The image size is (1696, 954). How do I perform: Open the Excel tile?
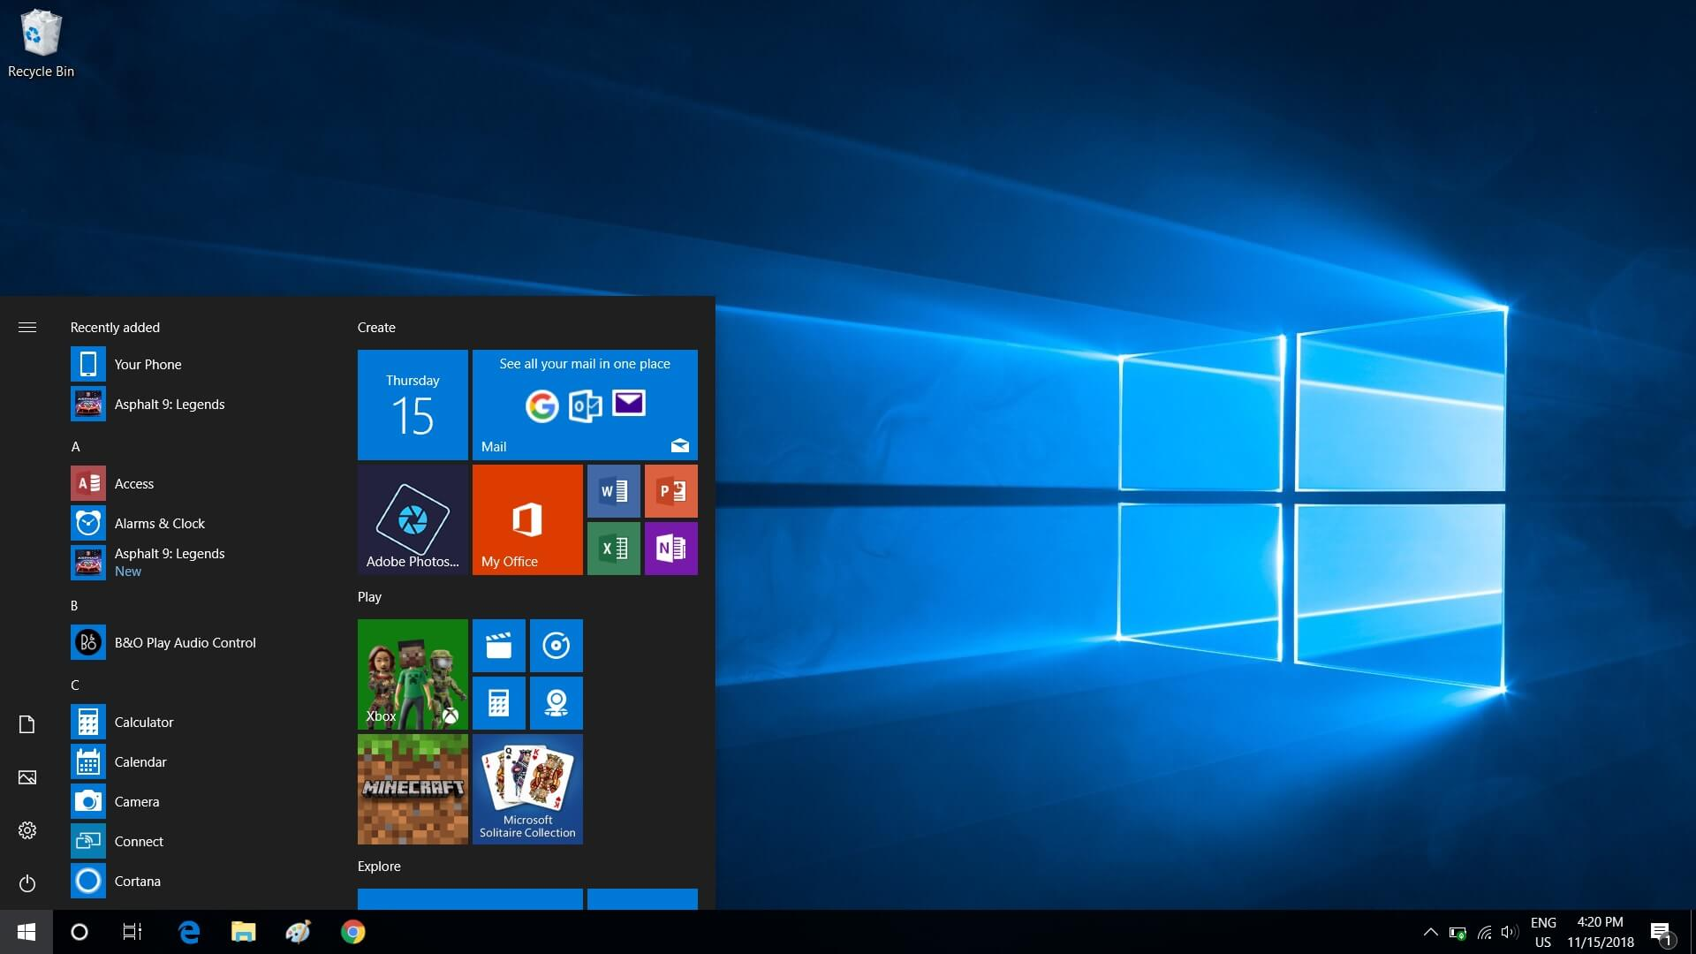point(614,548)
